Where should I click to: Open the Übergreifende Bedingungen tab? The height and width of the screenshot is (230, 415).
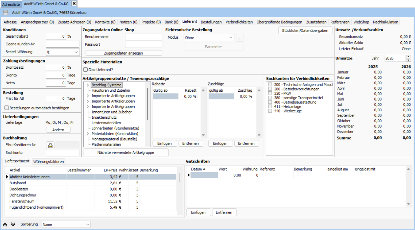pyautogui.click(x=279, y=22)
